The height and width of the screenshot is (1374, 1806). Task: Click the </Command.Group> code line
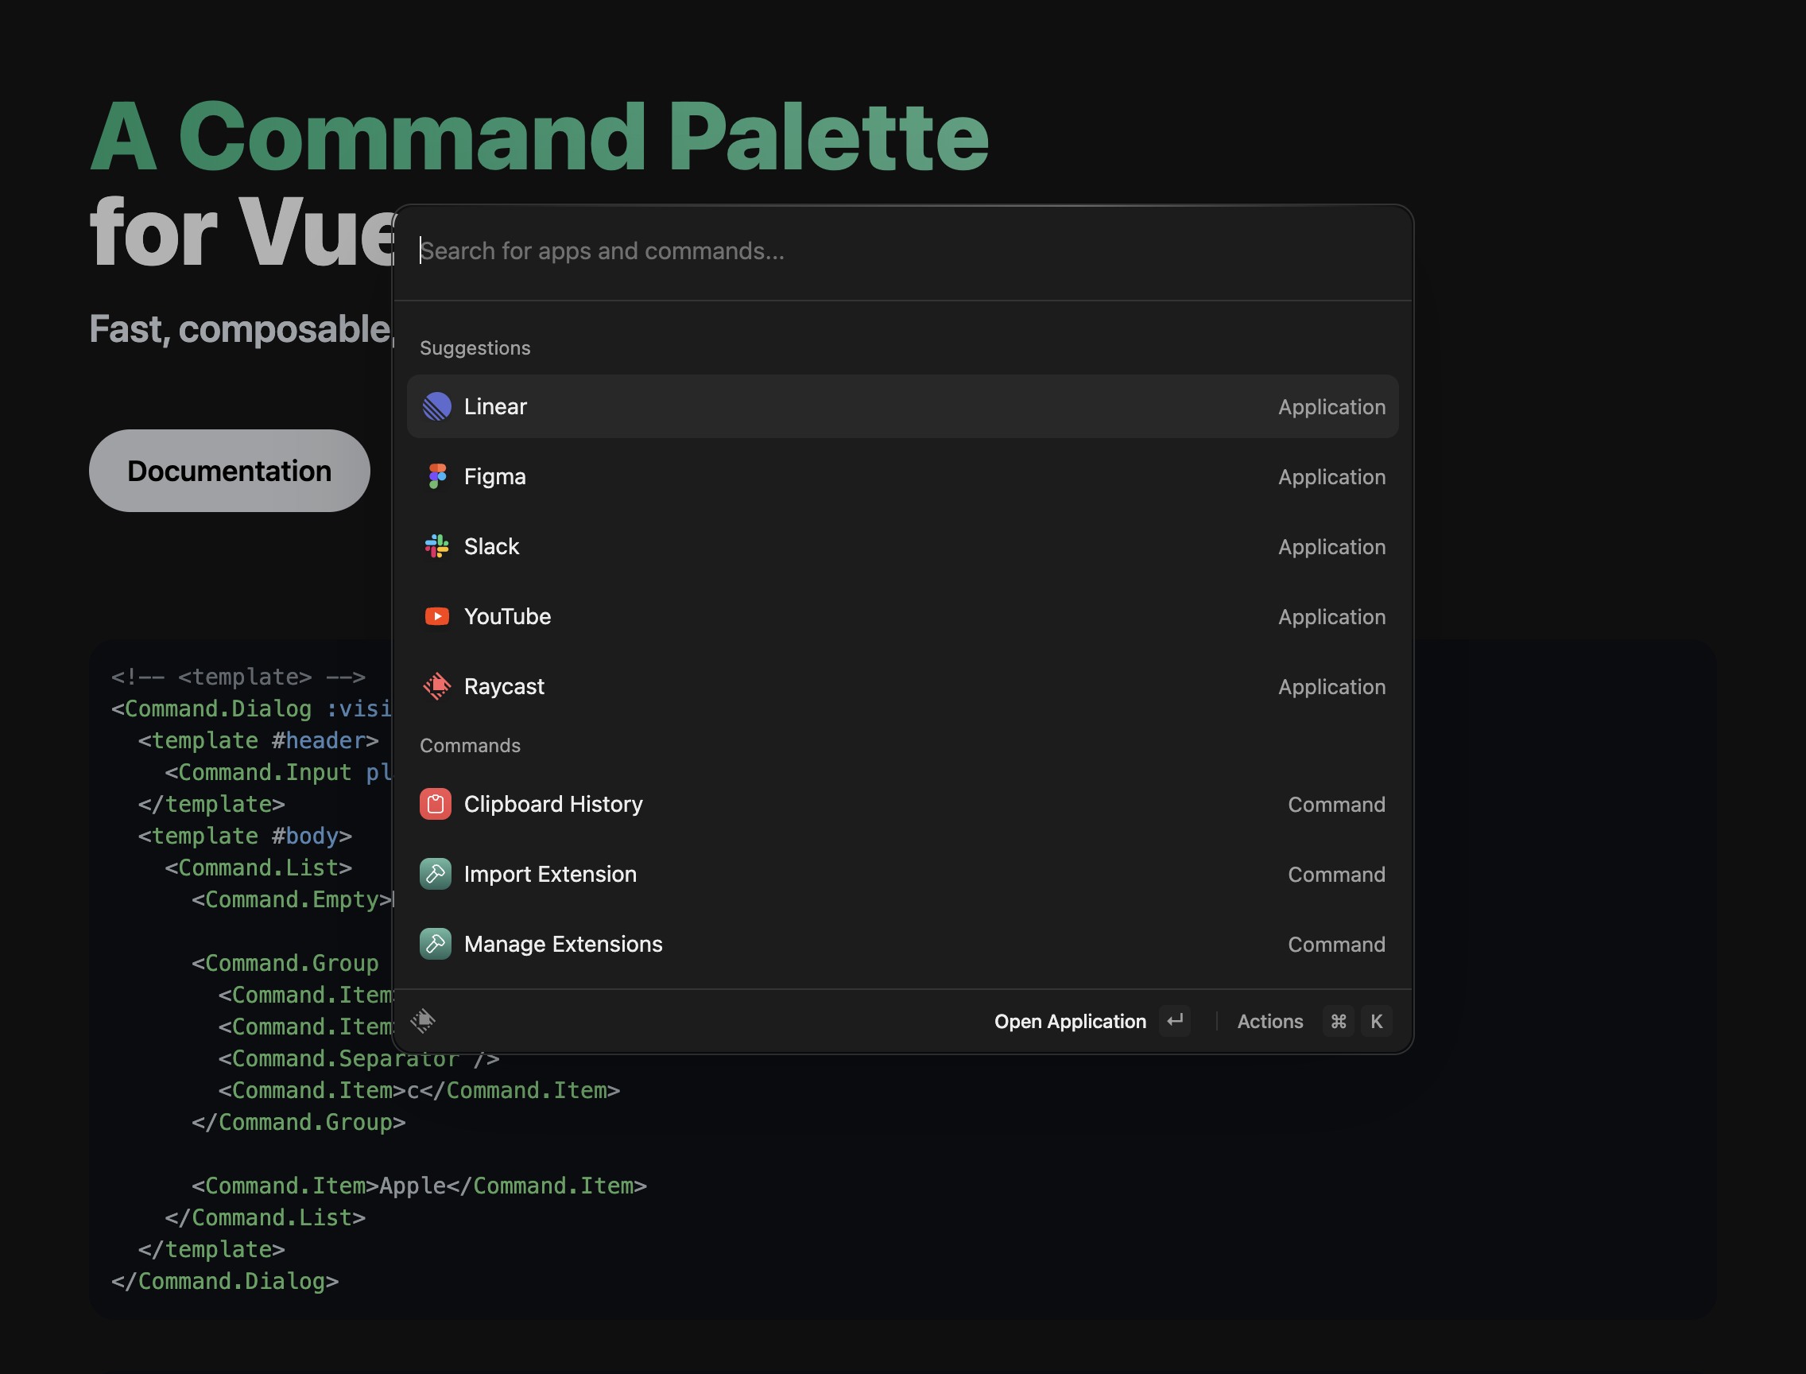(x=298, y=1122)
